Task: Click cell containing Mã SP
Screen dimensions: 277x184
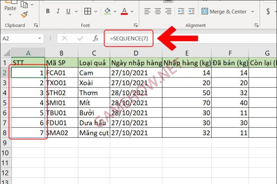Action: pos(61,63)
